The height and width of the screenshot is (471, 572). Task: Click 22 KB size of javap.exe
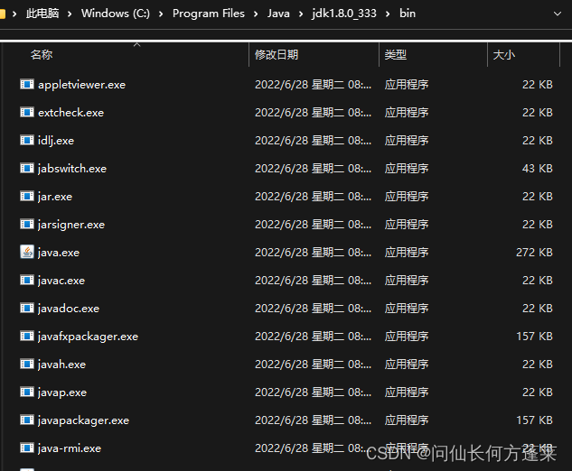point(538,392)
